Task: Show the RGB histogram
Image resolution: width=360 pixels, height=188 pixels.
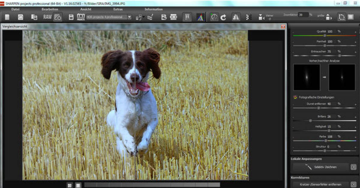Action: [200, 17]
